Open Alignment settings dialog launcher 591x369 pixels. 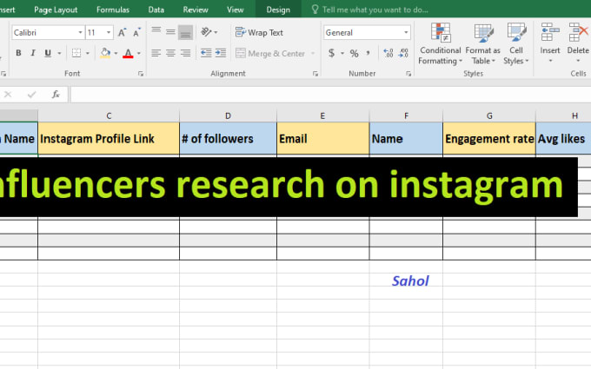click(315, 74)
